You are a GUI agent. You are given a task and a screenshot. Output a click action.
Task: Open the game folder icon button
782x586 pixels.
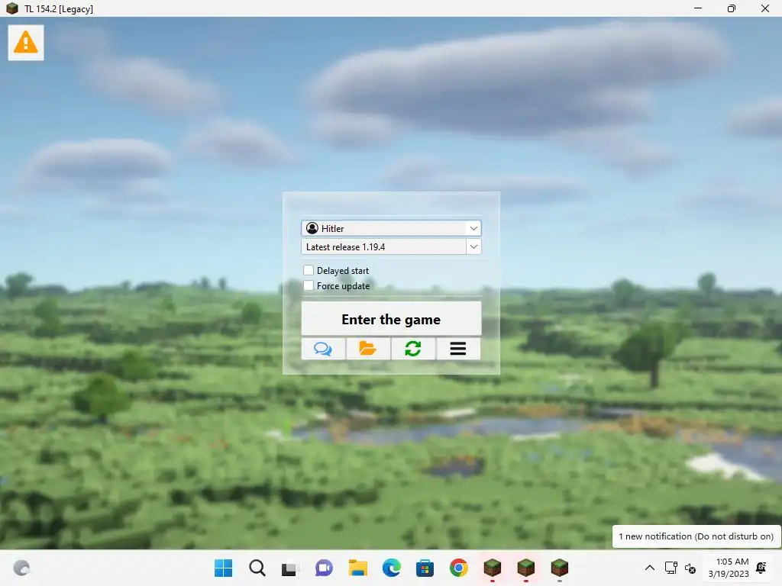coord(368,348)
